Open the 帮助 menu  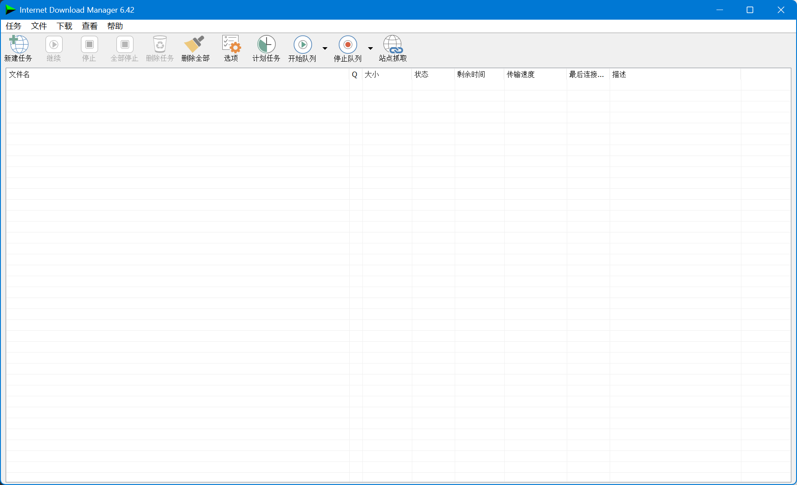115,26
